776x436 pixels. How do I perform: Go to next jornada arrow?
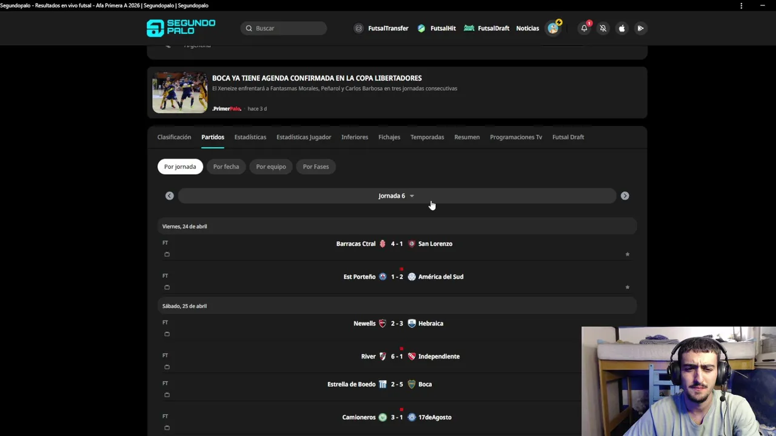click(x=625, y=196)
